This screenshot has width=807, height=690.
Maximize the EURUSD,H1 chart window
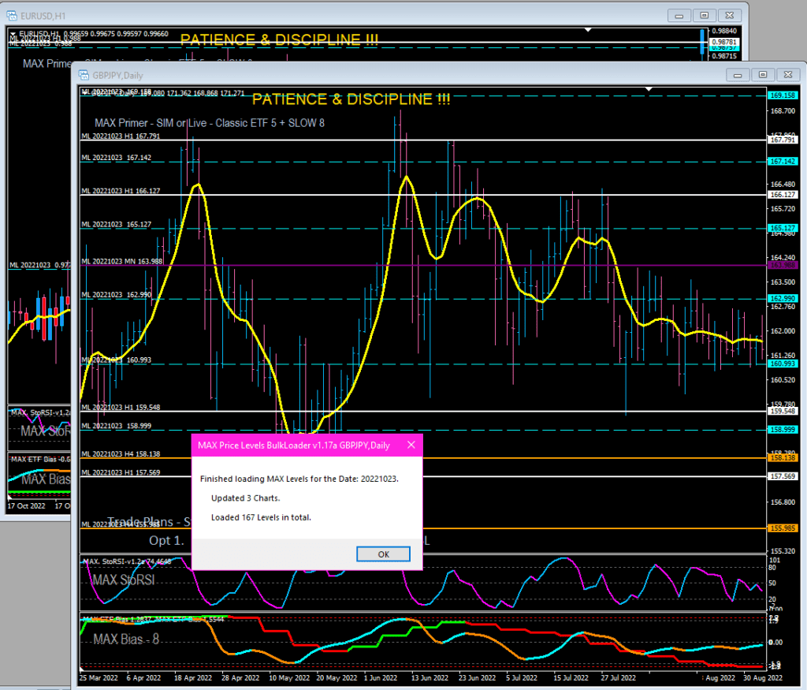click(x=703, y=15)
